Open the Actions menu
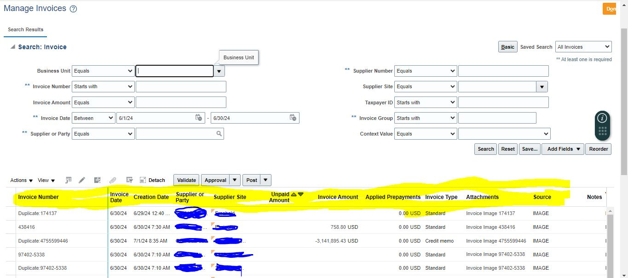 coord(21,180)
